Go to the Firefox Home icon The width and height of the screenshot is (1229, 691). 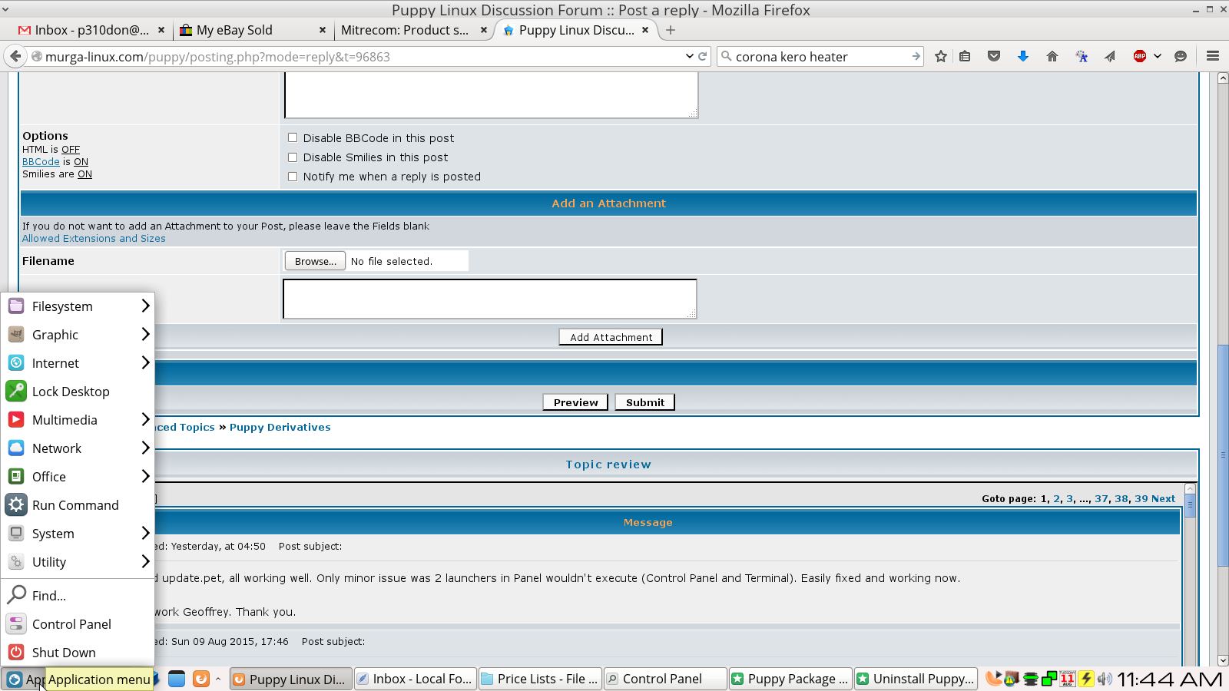[1052, 56]
